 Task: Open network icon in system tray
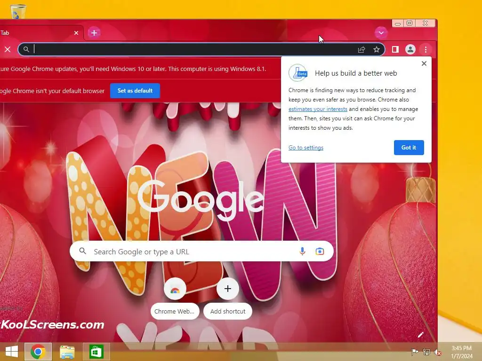[x=426, y=352]
